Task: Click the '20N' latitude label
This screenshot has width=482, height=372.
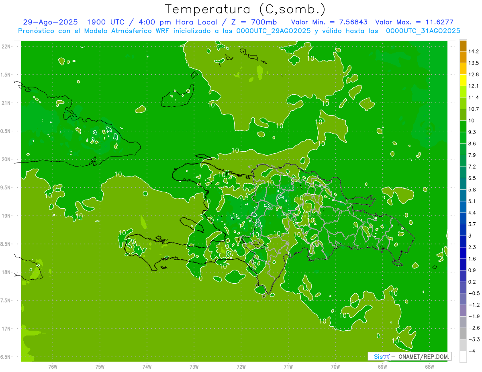Action: pyautogui.click(x=6, y=159)
